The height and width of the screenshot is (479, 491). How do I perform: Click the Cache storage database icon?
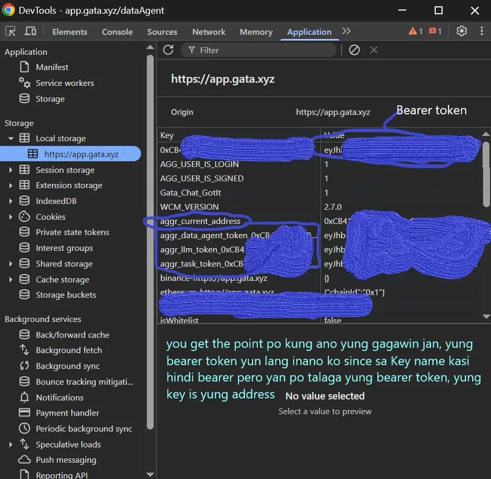pyautogui.click(x=24, y=279)
